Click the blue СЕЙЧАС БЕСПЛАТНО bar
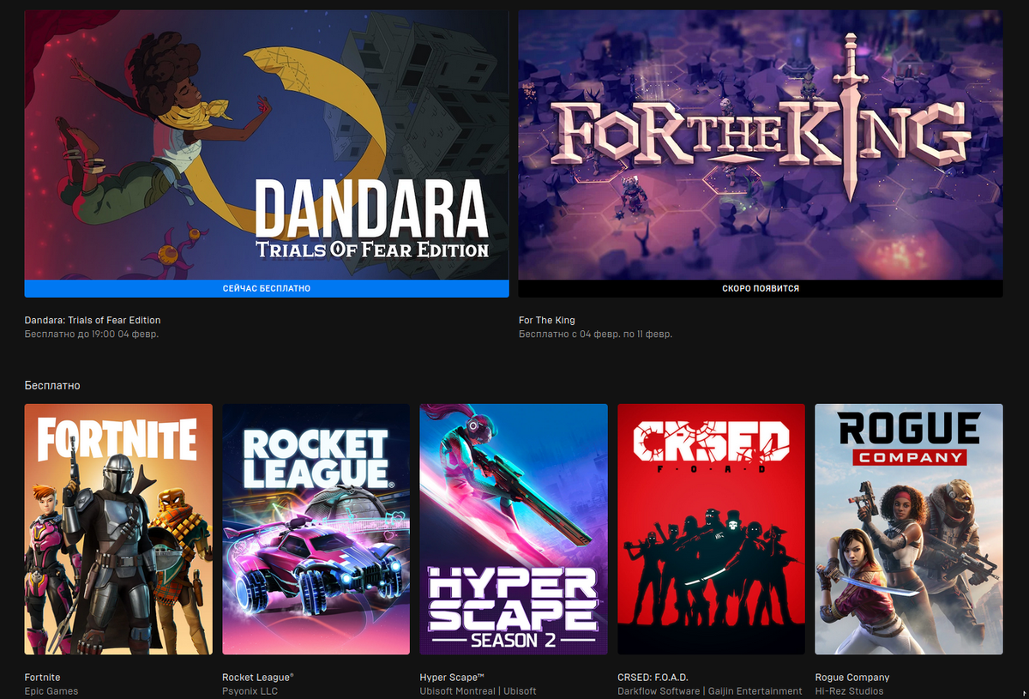The height and width of the screenshot is (699, 1029). point(267,289)
